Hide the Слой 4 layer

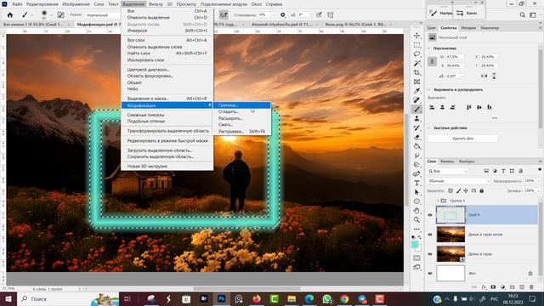pyautogui.click(x=430, y=215)
